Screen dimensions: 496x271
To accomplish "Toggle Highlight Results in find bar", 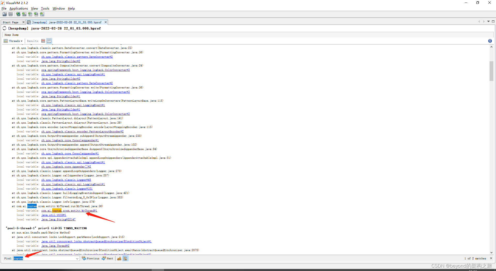I will tap(125, 258).
